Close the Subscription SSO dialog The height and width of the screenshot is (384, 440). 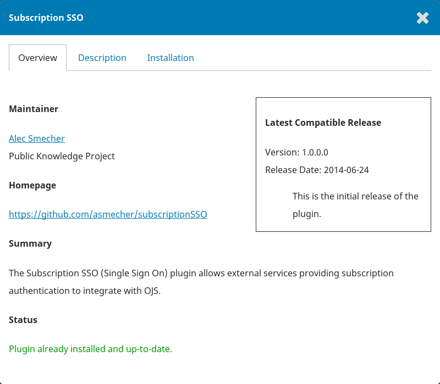[x=422, y=18]
